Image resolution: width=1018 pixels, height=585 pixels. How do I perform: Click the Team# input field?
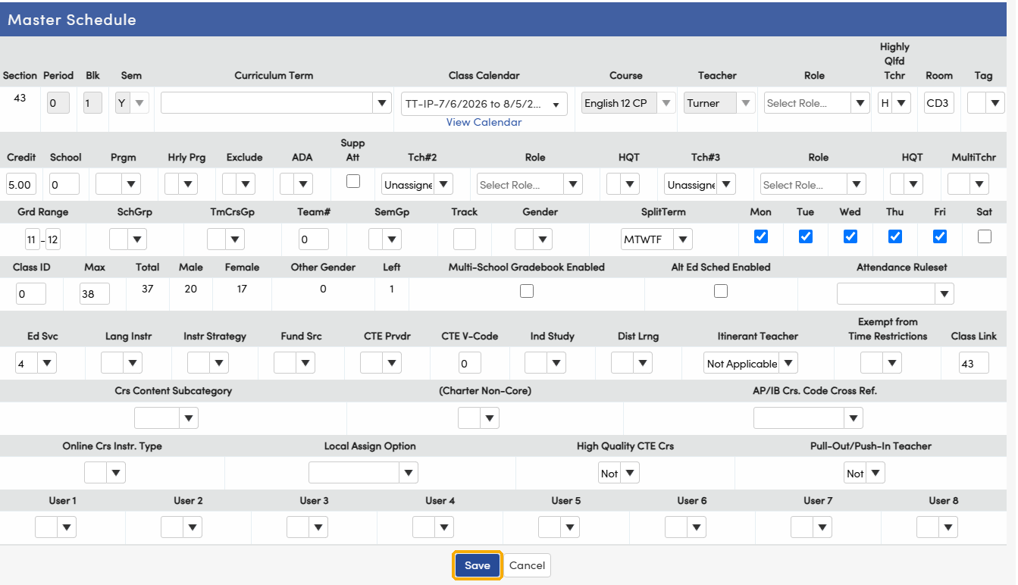click(314, 239)
